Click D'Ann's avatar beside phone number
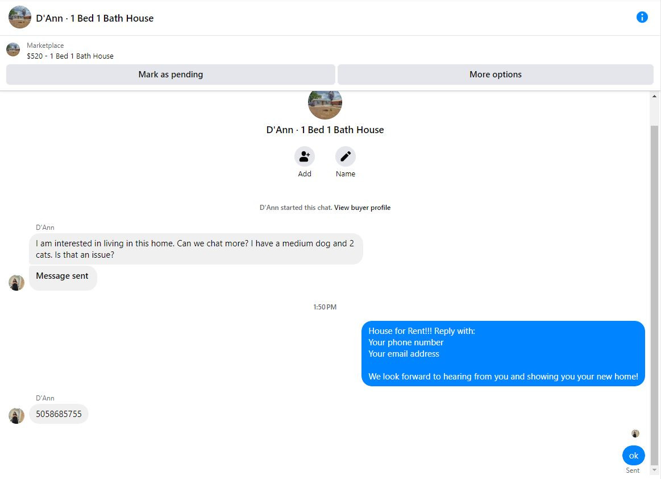This screenshot has height=479, width=661. 16,416
